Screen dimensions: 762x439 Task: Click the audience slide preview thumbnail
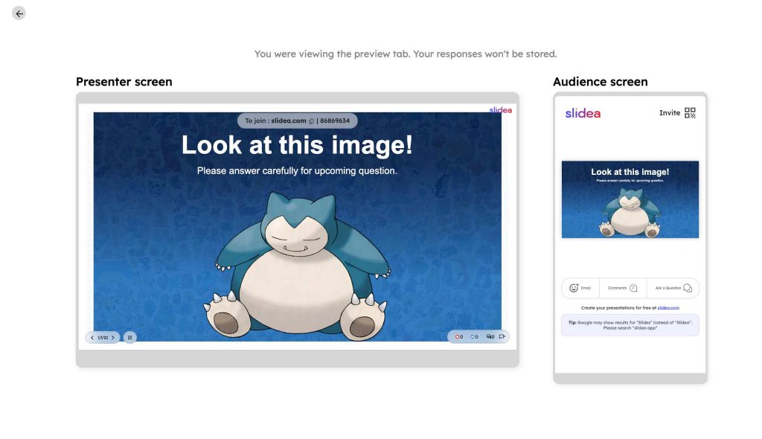pyautogui.click(x=630, y=199)
